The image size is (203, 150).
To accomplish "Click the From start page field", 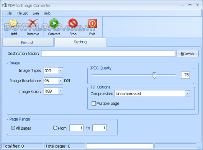I will 76,128.
